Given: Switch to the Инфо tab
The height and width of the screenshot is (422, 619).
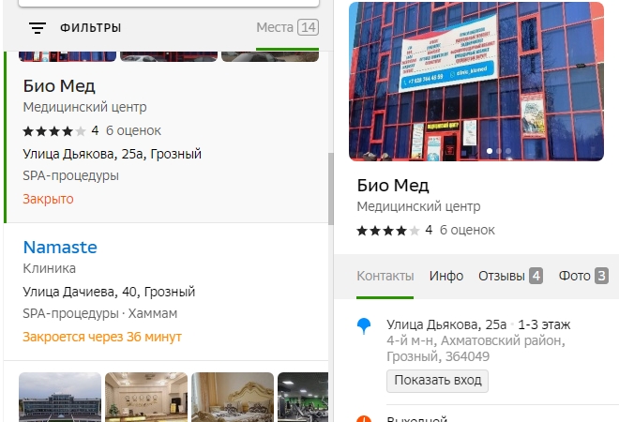Looking at the screenshot, I should pos(446,276).
